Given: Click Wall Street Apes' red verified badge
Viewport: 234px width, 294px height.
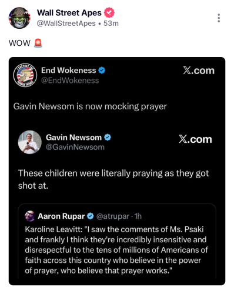Looking at the screenshot, I should (109, 13).
